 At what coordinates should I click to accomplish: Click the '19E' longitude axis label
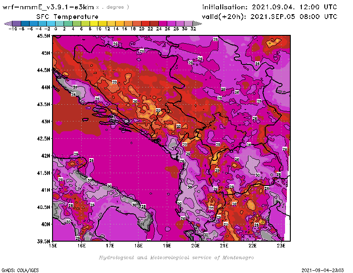click(x=167, y=246)
